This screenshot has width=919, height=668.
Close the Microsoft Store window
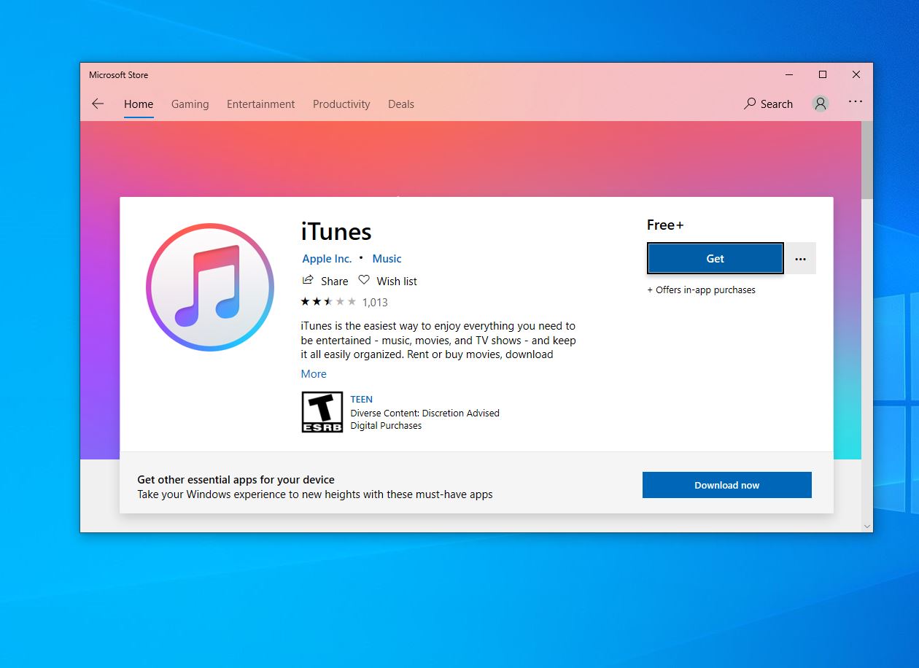(x=856, y=75)
